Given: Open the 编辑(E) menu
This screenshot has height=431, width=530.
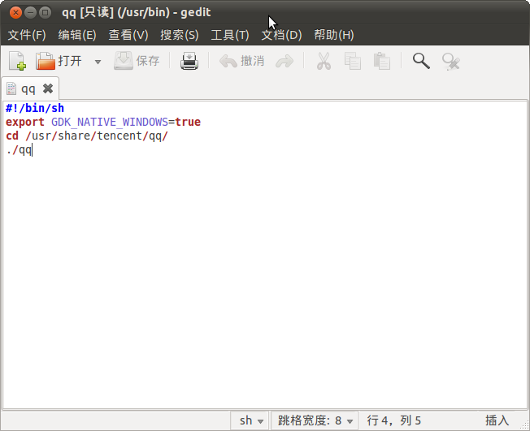Looking at the screenshot, I should coord(77,35).
